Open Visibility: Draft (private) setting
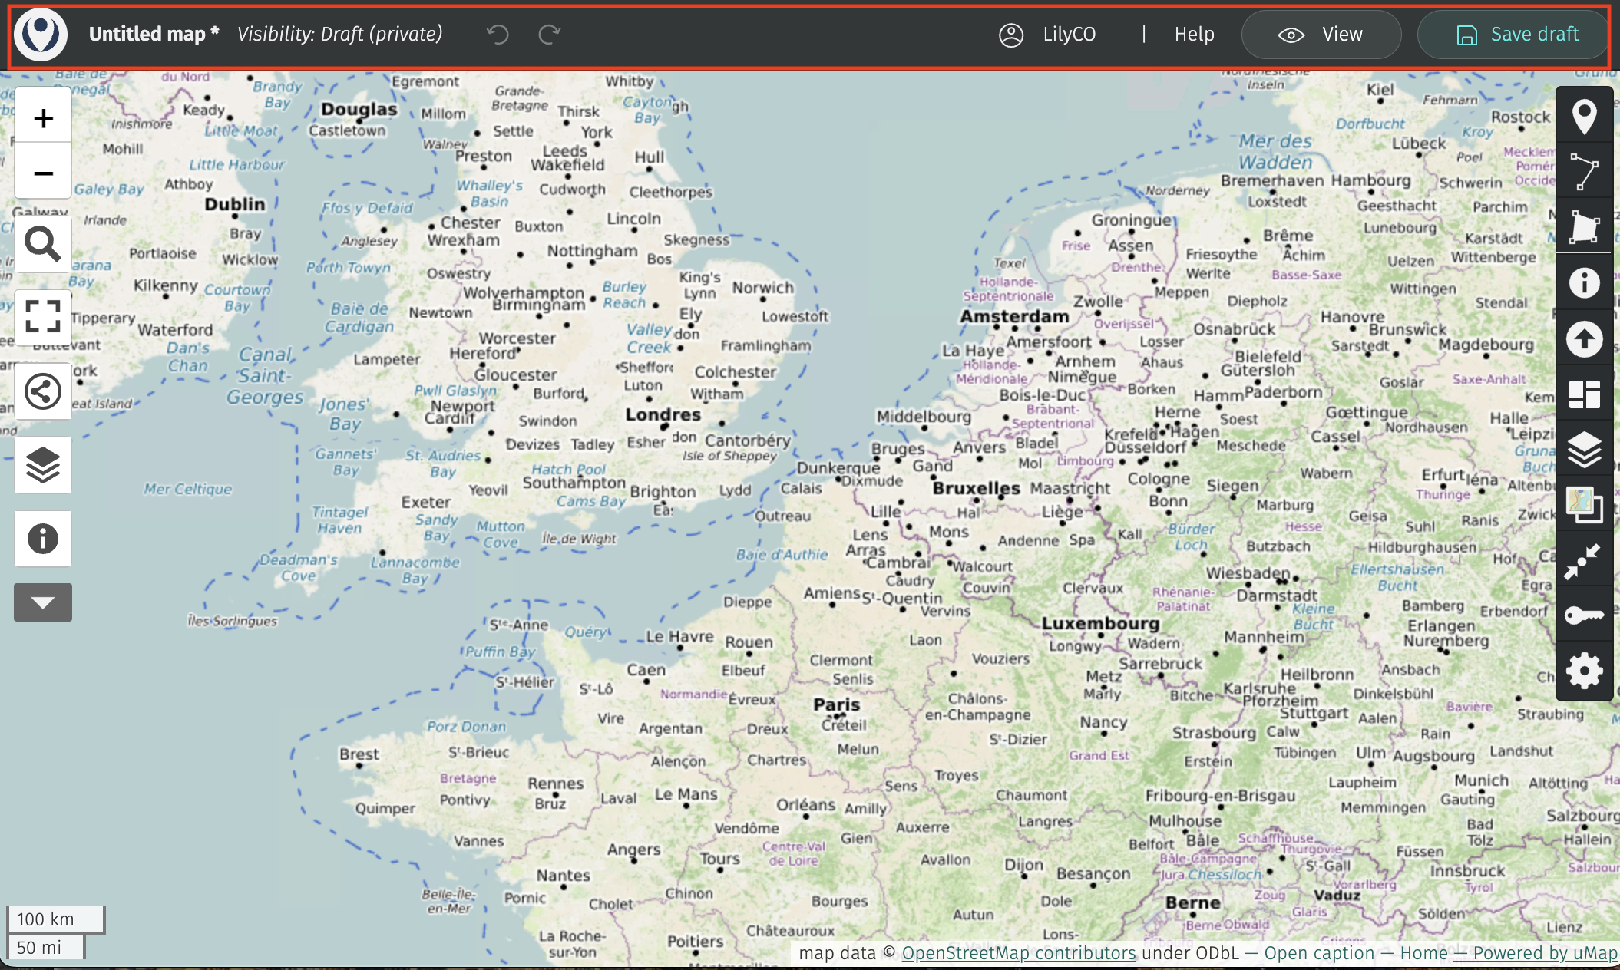This screenshot has width=1620, height=970. (x=339, y=35)
